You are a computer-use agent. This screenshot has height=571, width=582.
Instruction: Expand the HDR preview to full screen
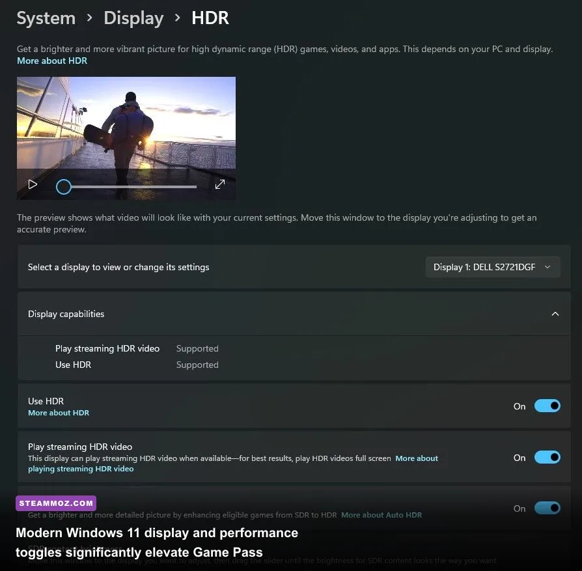[x=220, y=184]
